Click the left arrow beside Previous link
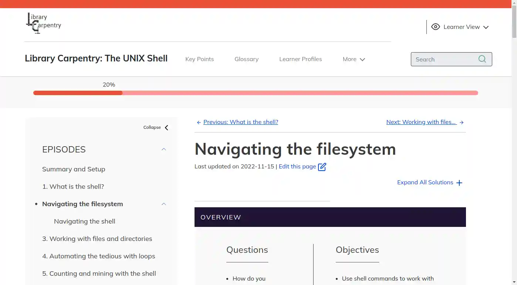 [x=199, y=122]
